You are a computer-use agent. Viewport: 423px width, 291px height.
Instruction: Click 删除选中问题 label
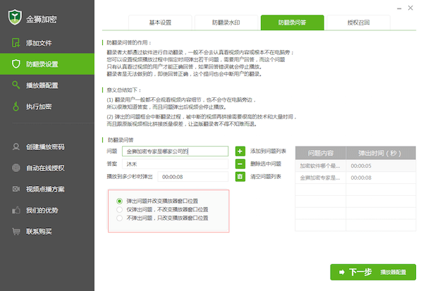click(x=266, y=163)
